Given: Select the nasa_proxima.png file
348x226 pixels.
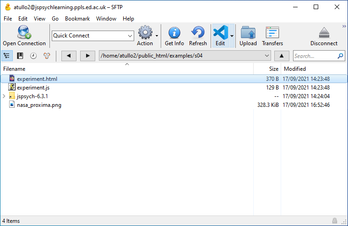Looking at the screenshot, I should (x=39, y=105).
